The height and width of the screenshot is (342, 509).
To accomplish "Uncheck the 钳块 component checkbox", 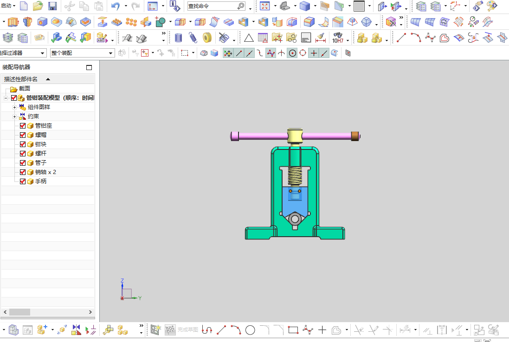I will click(x=23, y=144).
